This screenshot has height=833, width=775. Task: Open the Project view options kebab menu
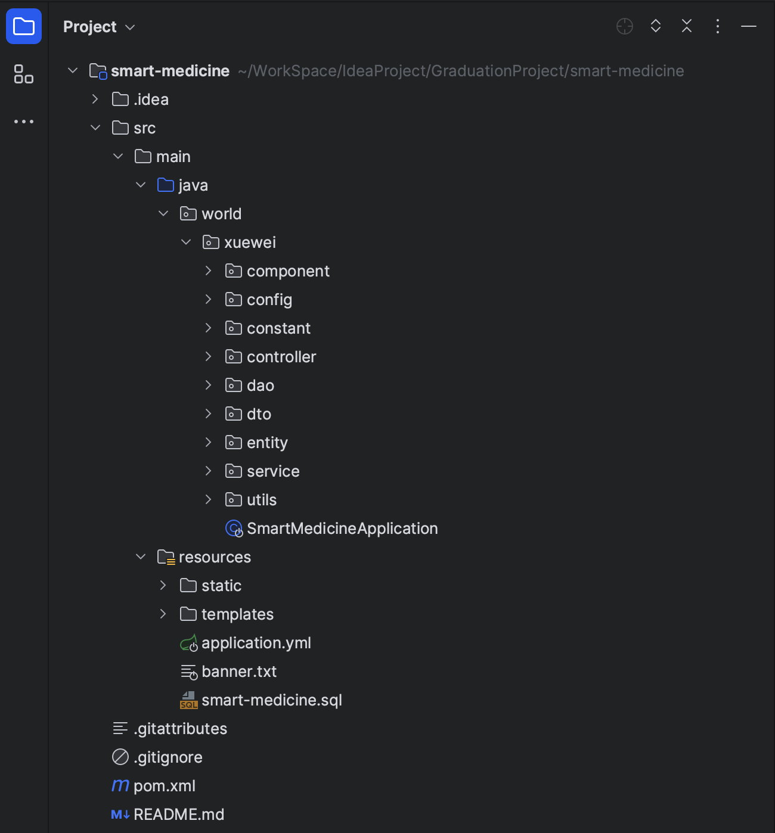[x=717, y=26]
